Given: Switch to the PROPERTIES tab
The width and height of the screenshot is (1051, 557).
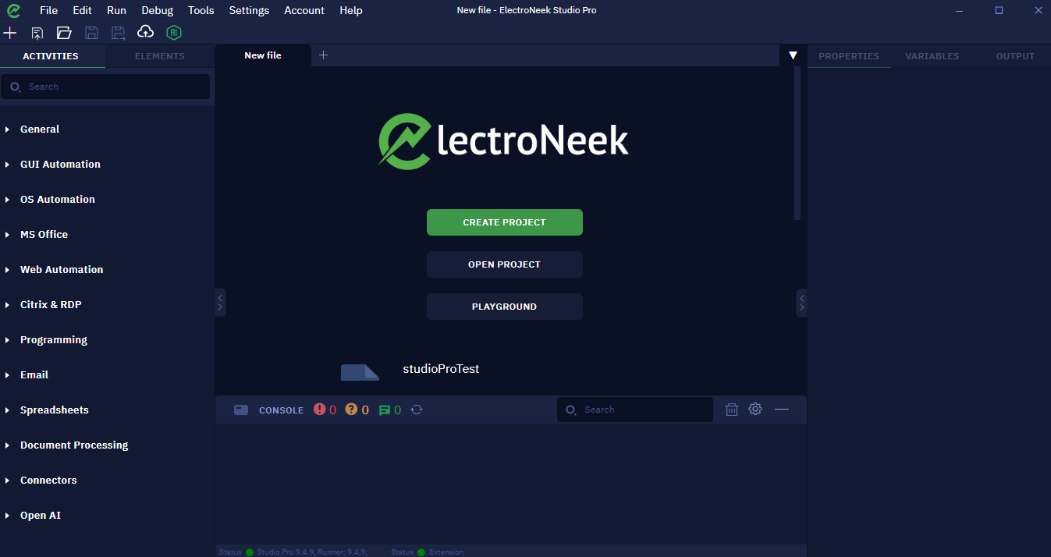Looking at the screenshot, I should (849, 56).
